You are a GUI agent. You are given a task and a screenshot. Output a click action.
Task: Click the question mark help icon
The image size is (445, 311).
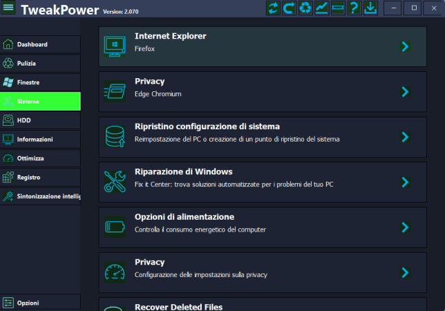point(354,8)
